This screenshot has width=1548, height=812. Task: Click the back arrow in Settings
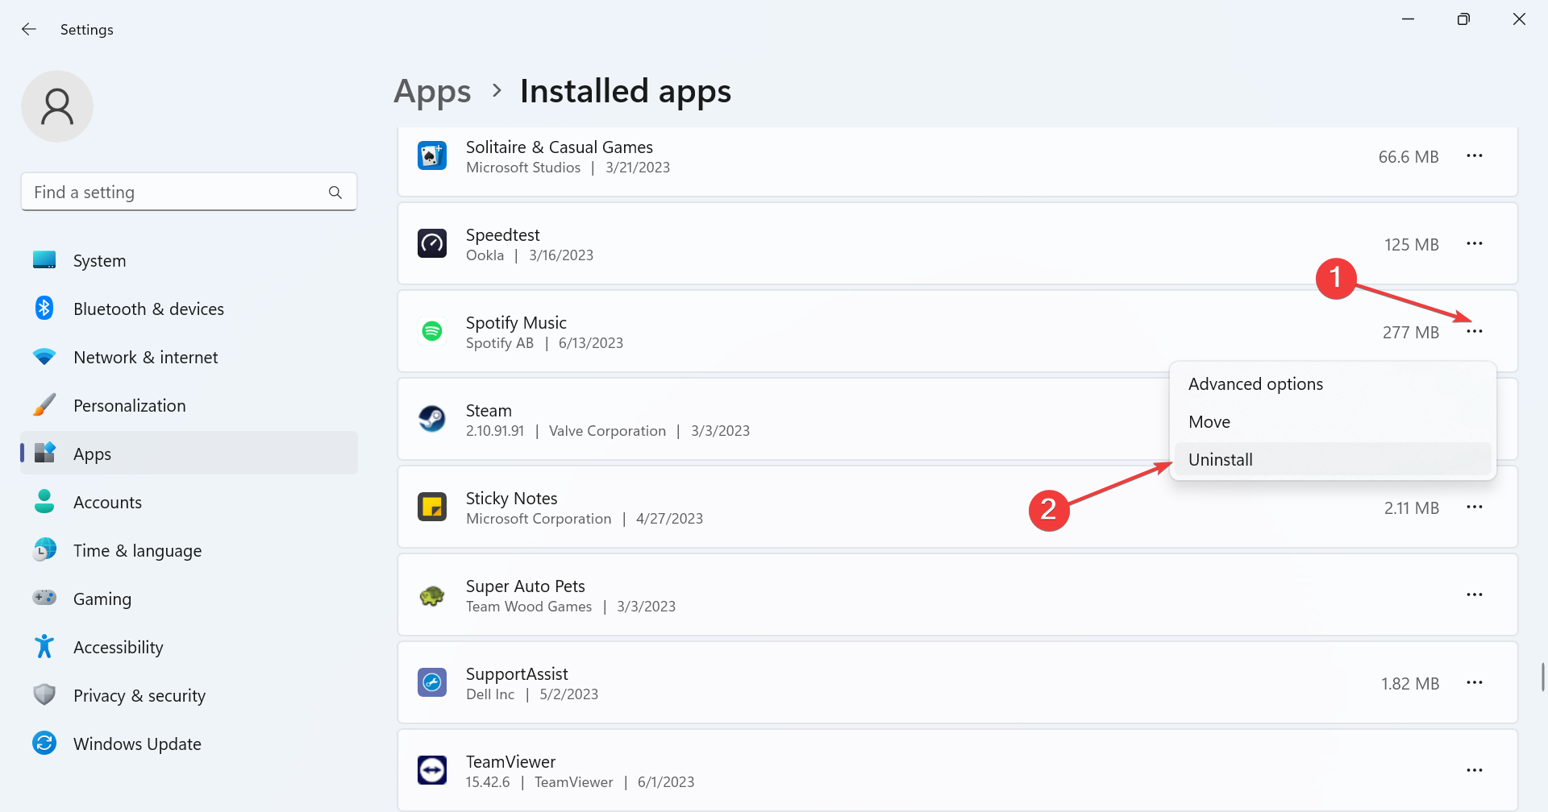coord(29,30)
